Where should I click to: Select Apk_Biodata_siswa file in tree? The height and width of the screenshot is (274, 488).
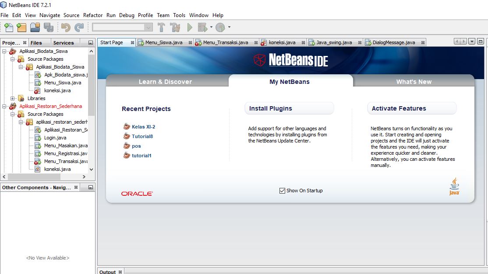point(66,75)
